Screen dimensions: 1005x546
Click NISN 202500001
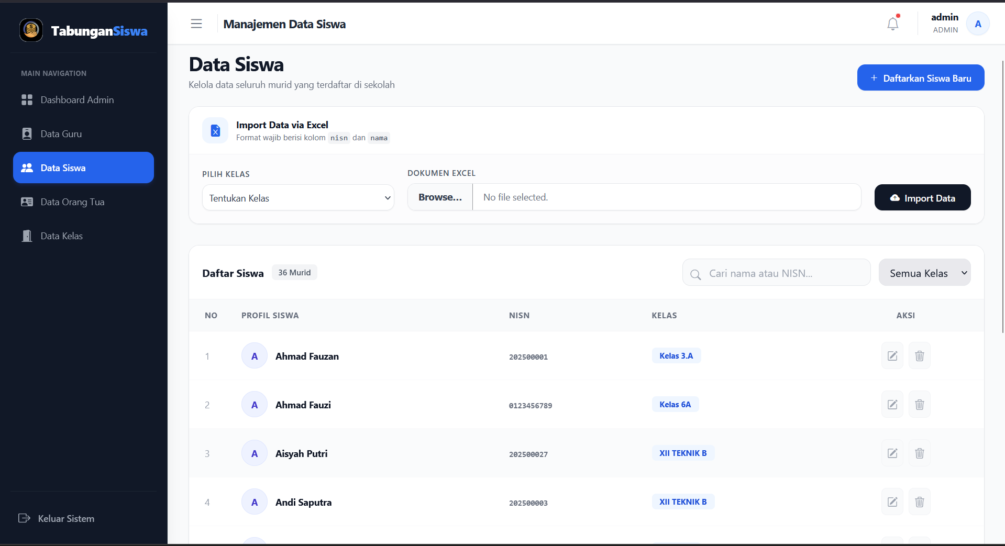(x=528, y=357)
